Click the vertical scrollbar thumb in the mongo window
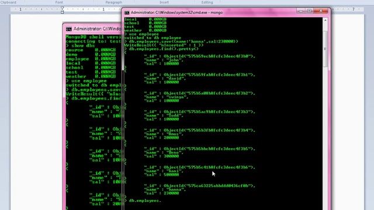Image resolution: width=374 pixels, height=210 pixels. click(x=325, y=49)
